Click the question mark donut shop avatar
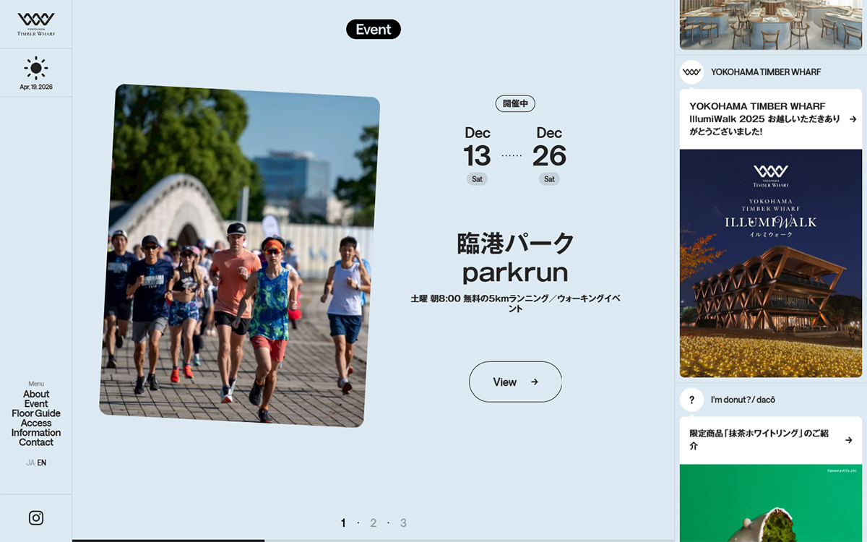 pyautogui.click(x=691, y=400)
